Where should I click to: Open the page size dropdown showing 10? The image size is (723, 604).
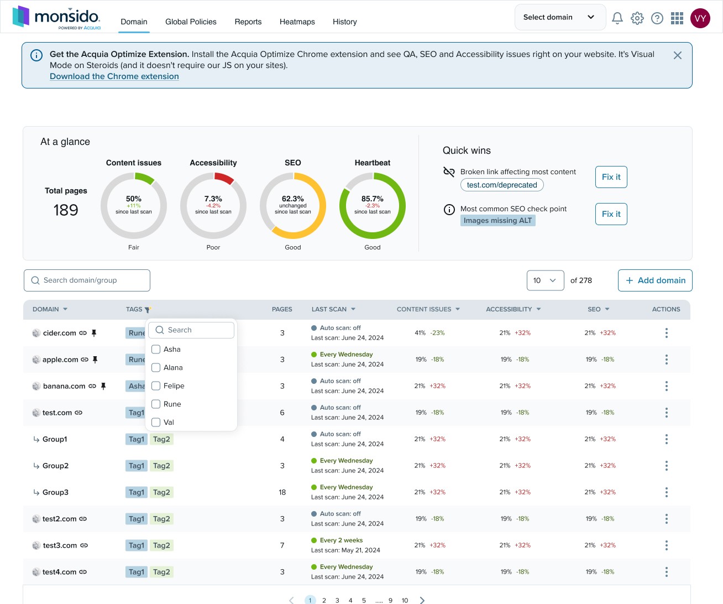545,280
